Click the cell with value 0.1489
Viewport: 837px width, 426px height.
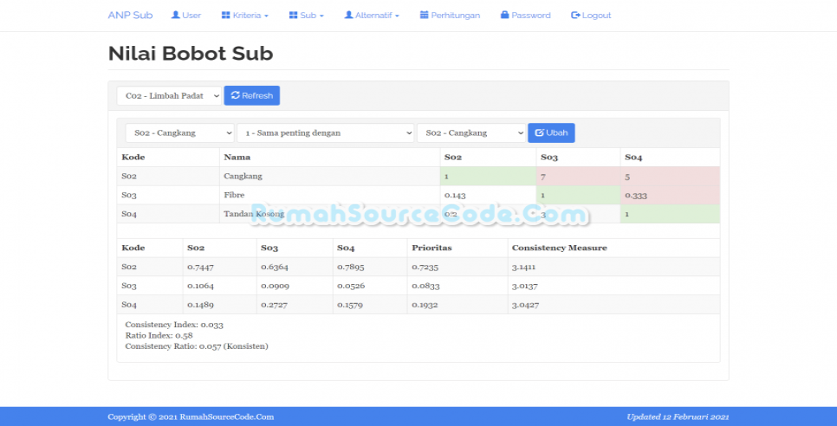219,305
